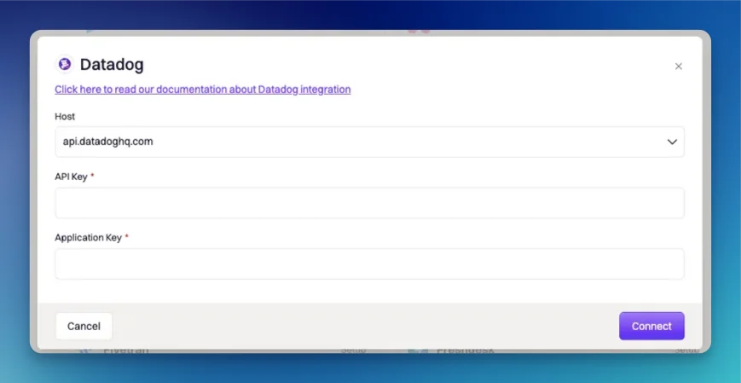Focus the API Key input field
The height and width of the screenshot is (383, 741).
[369, 203]
